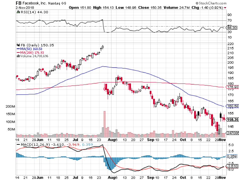Click the 195 label on the price axis
Image resolution: width=239 pixels, height=180 pixels.
point(230,68)
